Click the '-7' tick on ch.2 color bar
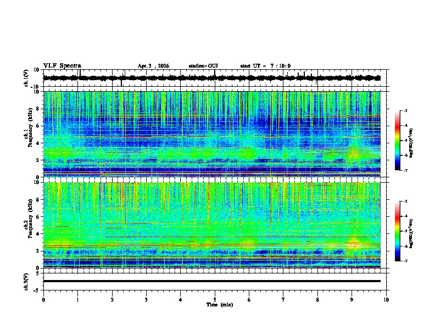This screenshot has height=336, width=435. 405,261
